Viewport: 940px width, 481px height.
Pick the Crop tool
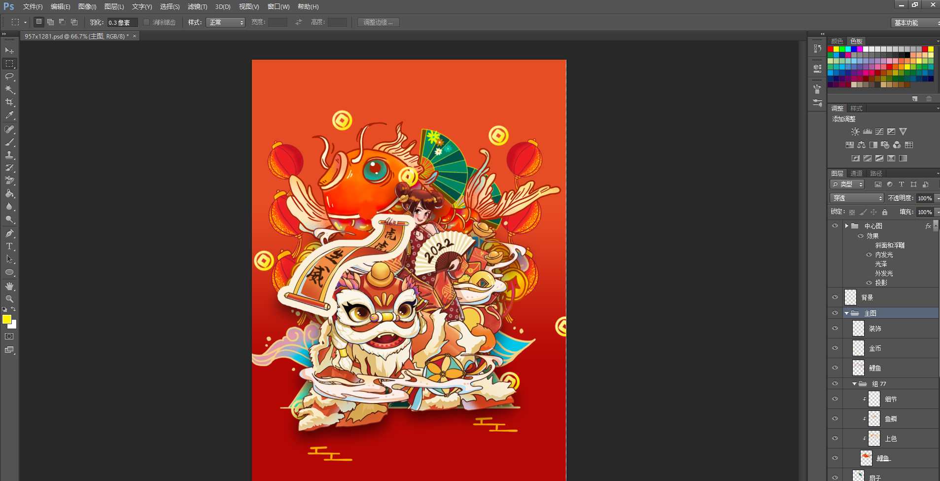[9, 102]
